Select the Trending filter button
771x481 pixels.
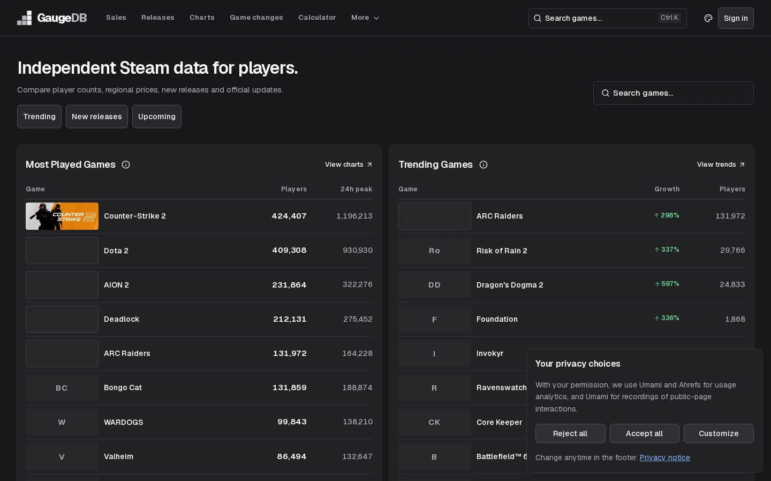pyautogui.click(x=39, y=117)
